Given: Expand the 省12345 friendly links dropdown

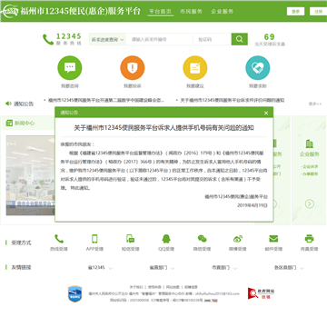Looking at the screenshot, I should coord(100,268).
